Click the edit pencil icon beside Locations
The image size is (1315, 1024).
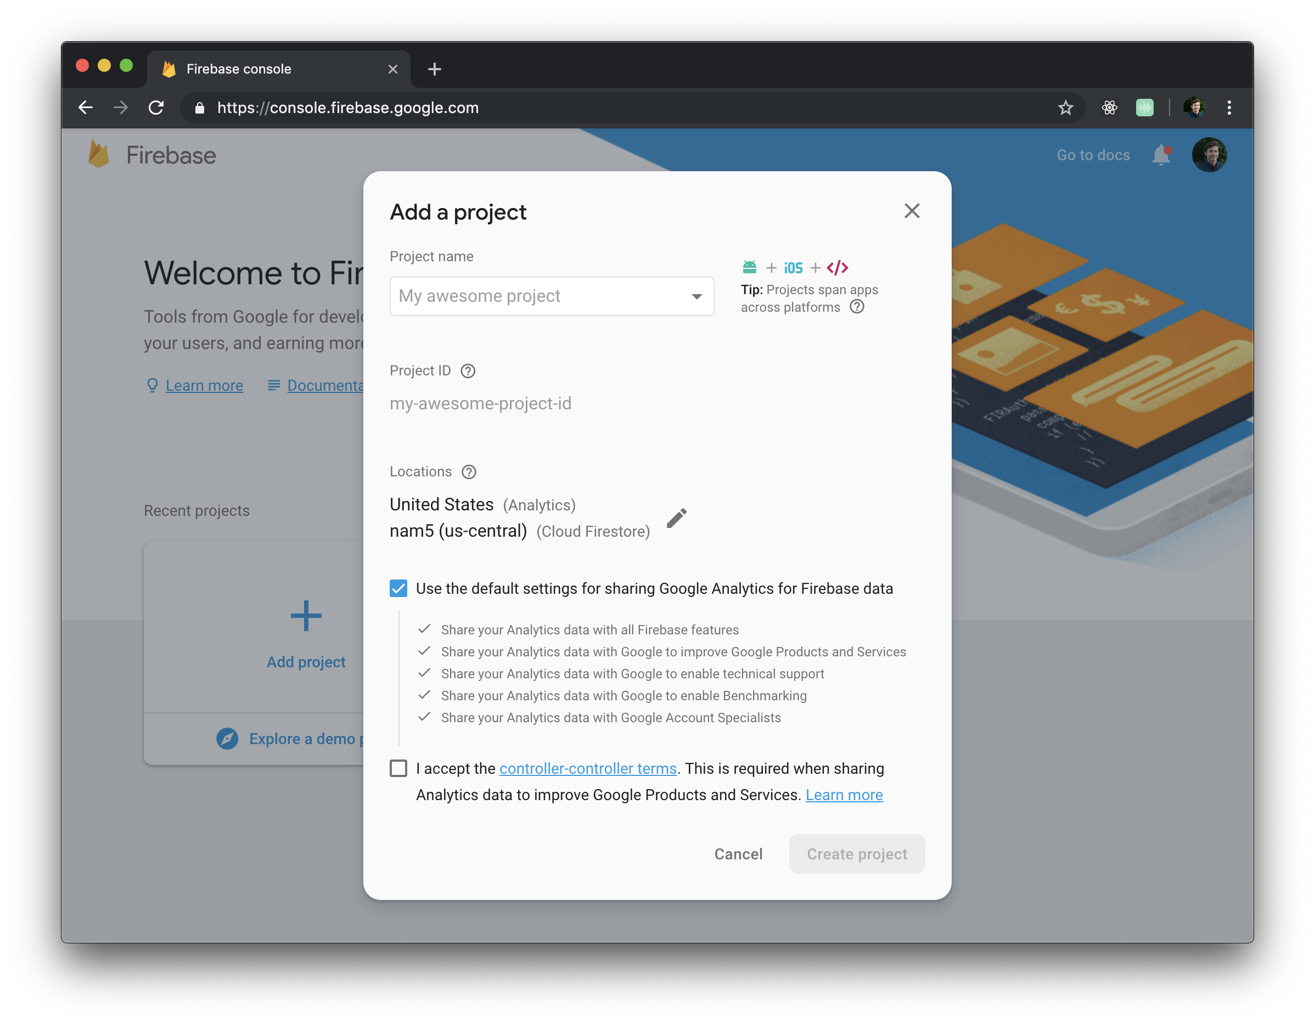coord(676,517)
